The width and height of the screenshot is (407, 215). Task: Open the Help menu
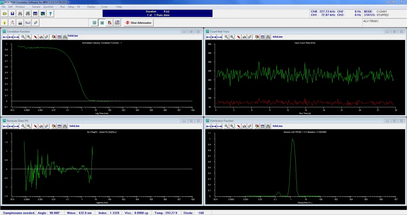pyautogui.click(x=119, y=7)
